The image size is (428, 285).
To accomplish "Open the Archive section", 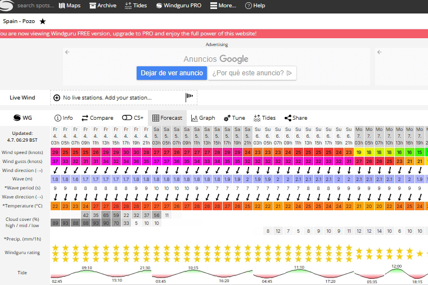I will (x=102, y=6).
